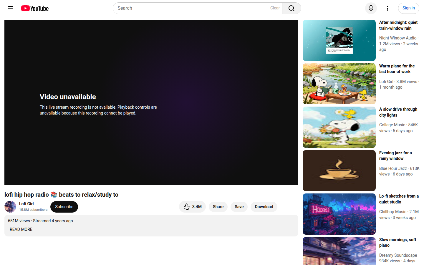Click the magnifying glass search button
This screenshot has height=265, width=424.
(x=291, y=8)
